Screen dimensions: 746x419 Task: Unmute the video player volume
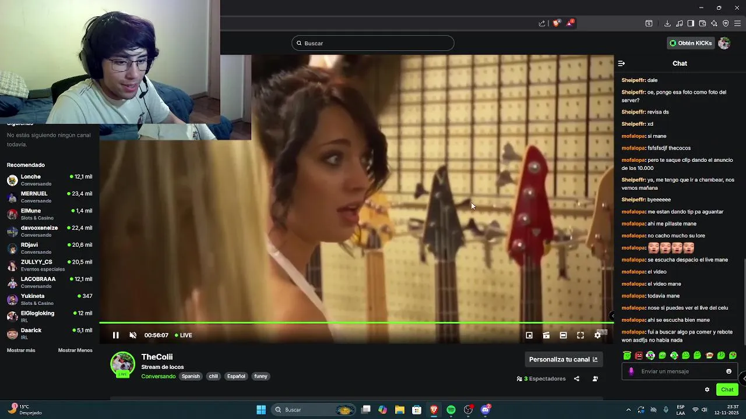click(133, 335)
